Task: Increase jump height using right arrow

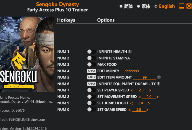Action: (x=149, y=103)
